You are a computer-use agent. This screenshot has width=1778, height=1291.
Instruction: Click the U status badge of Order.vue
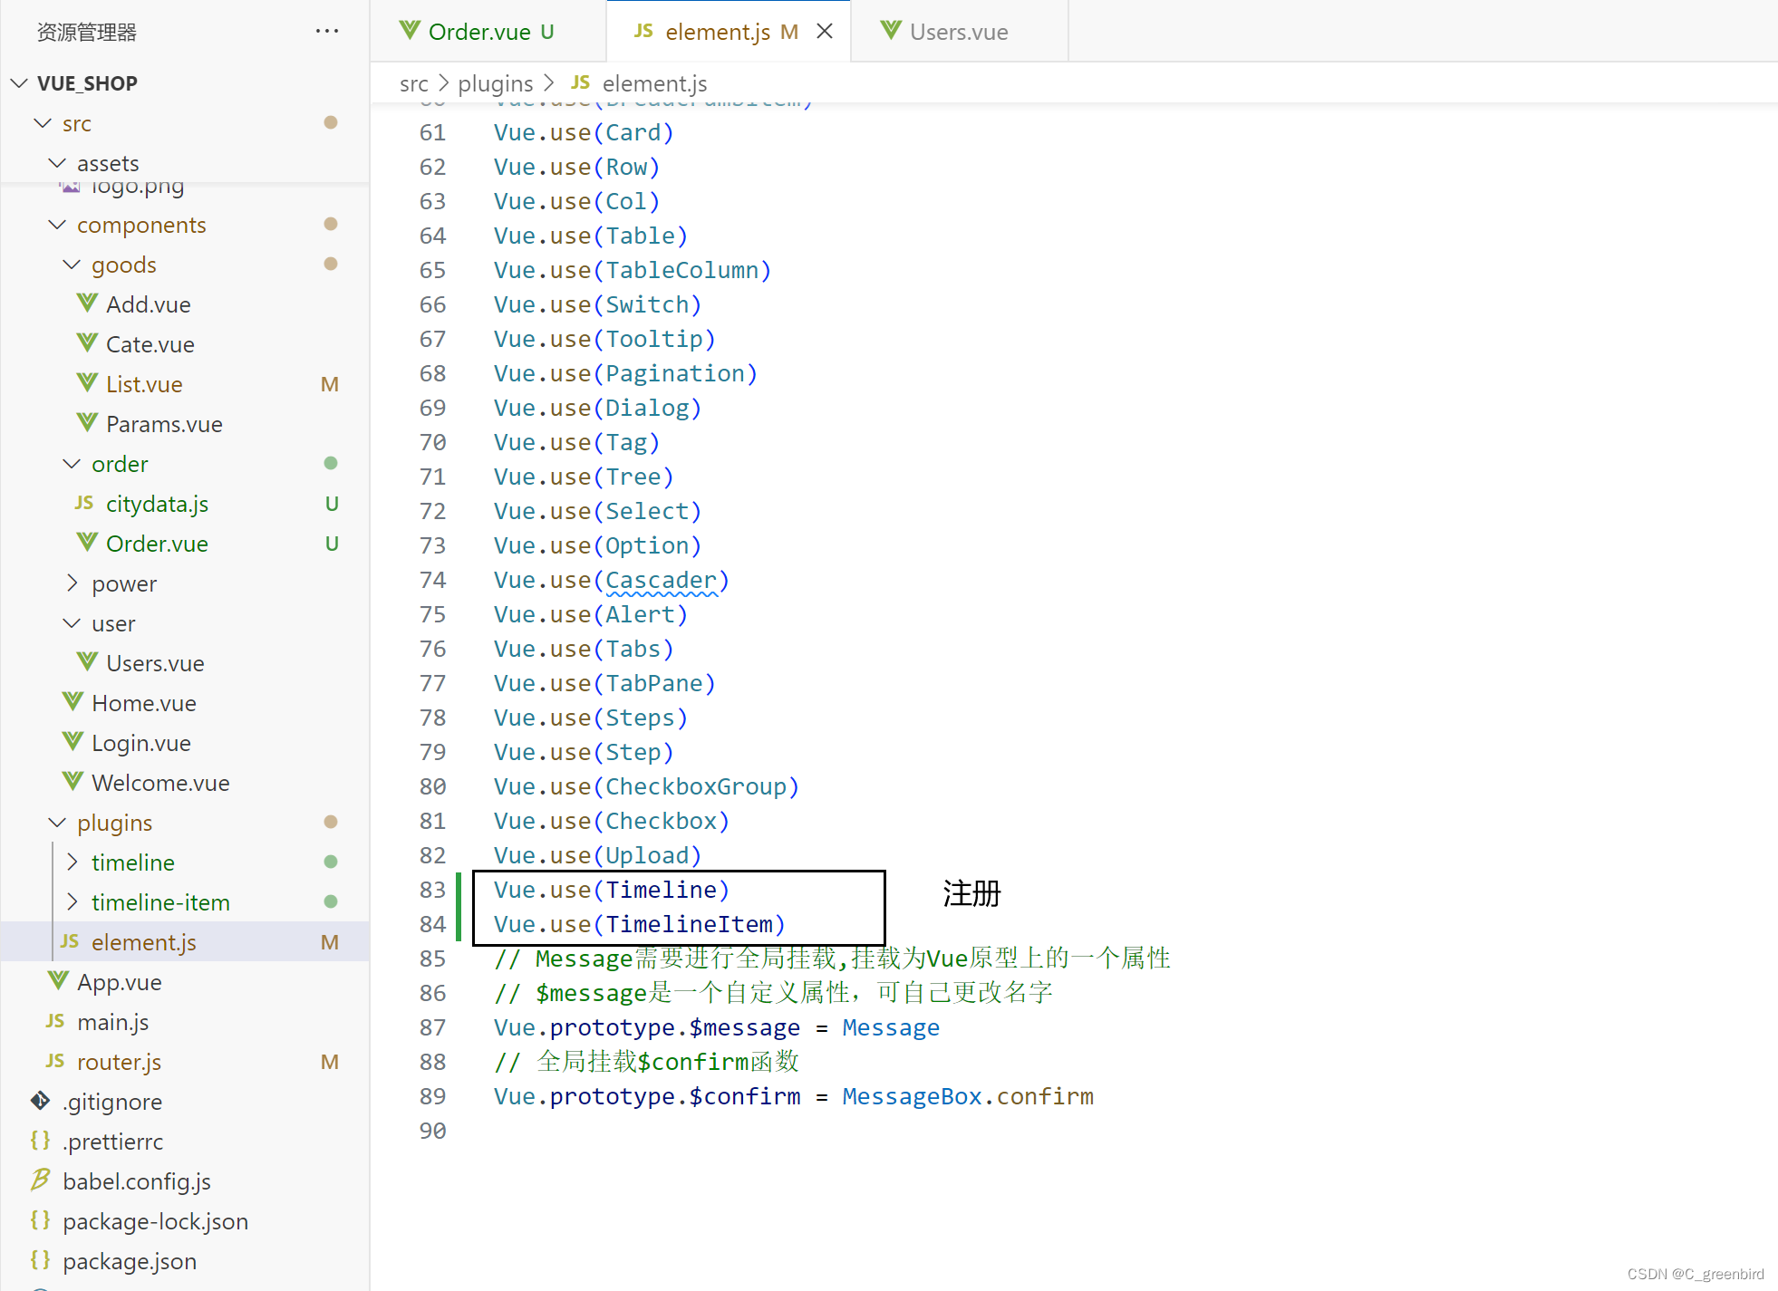[332, 544]
